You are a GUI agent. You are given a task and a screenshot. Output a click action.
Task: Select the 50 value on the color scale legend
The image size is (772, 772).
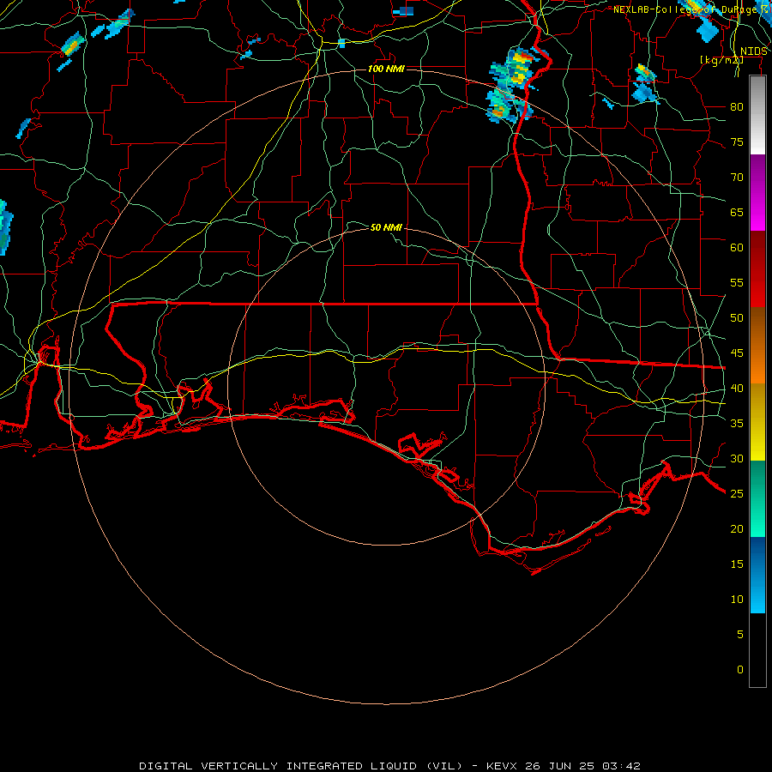coord(737,318)
